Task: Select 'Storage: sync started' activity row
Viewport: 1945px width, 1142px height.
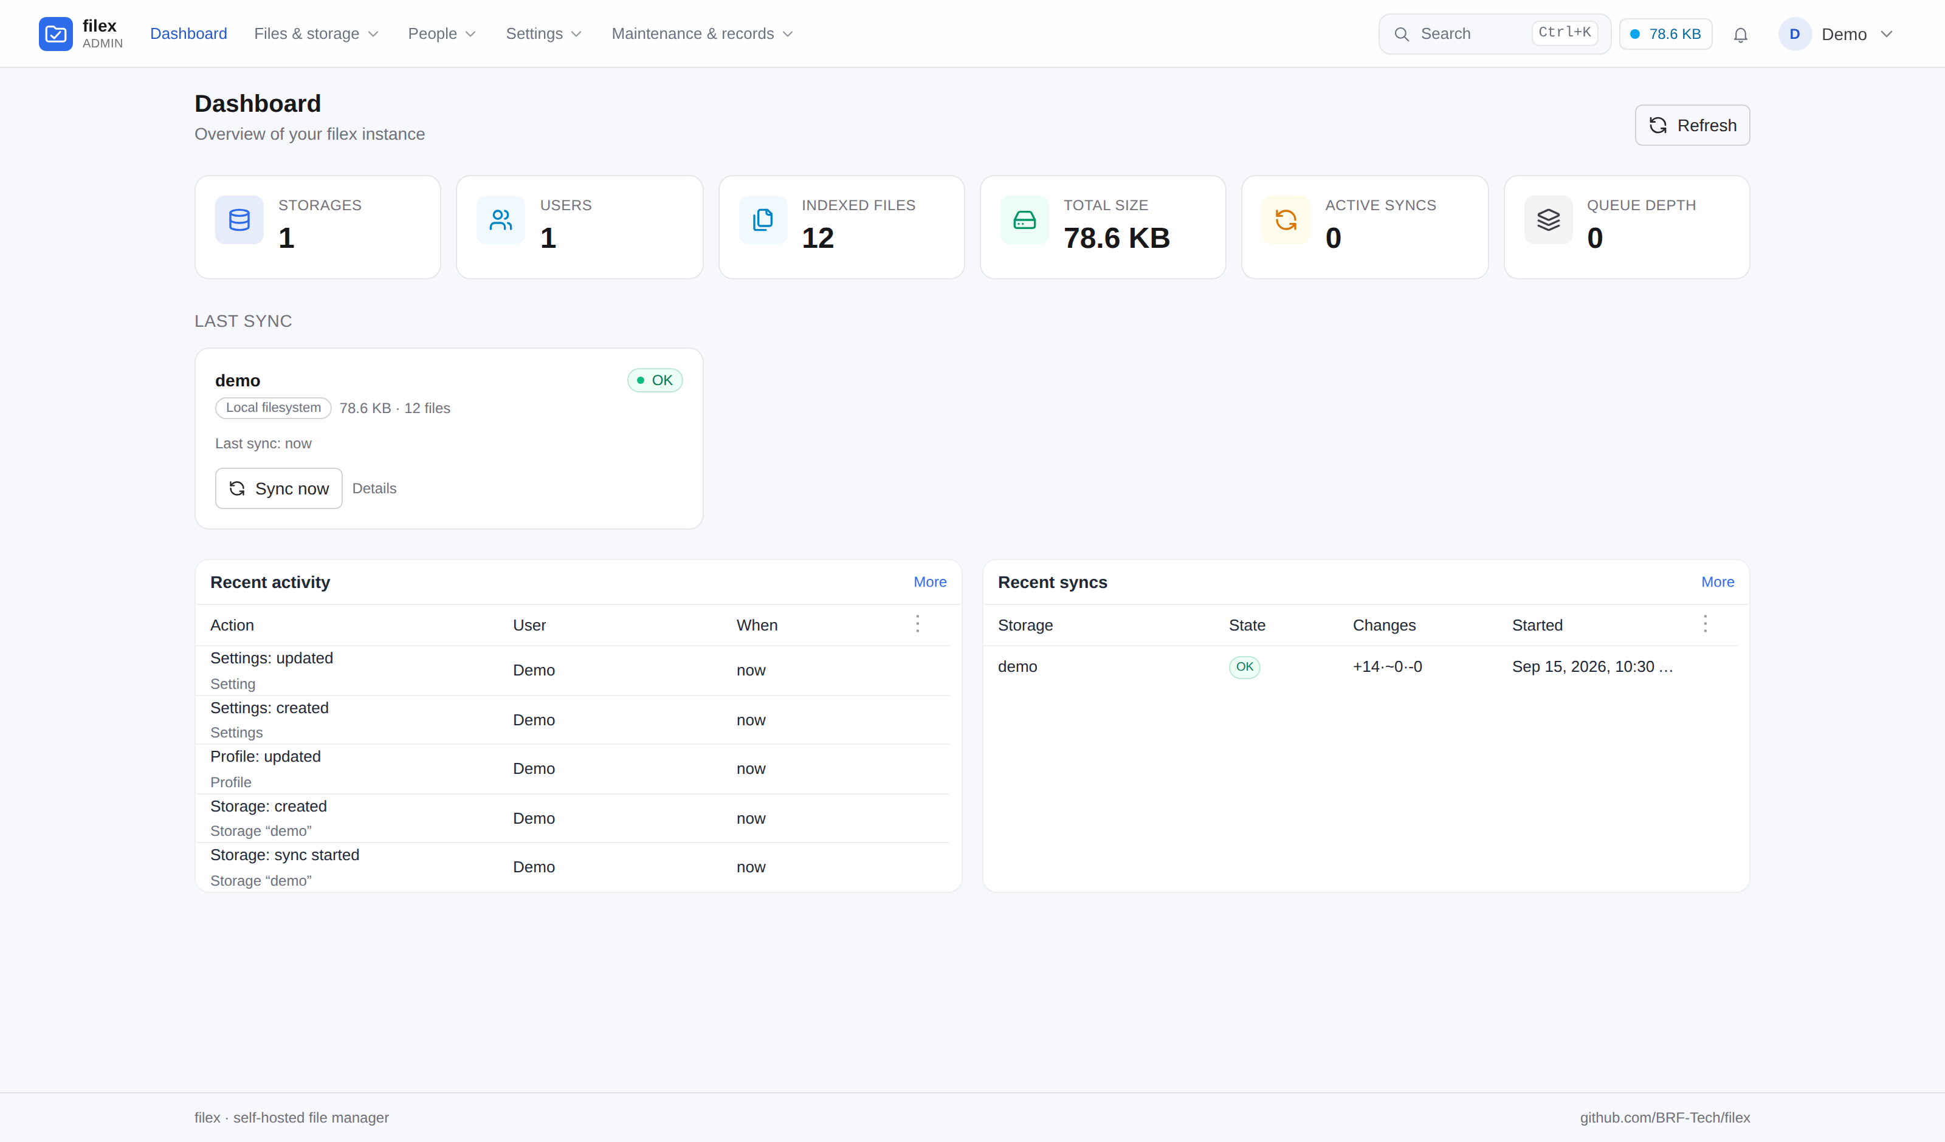Action: click(572, 867)
